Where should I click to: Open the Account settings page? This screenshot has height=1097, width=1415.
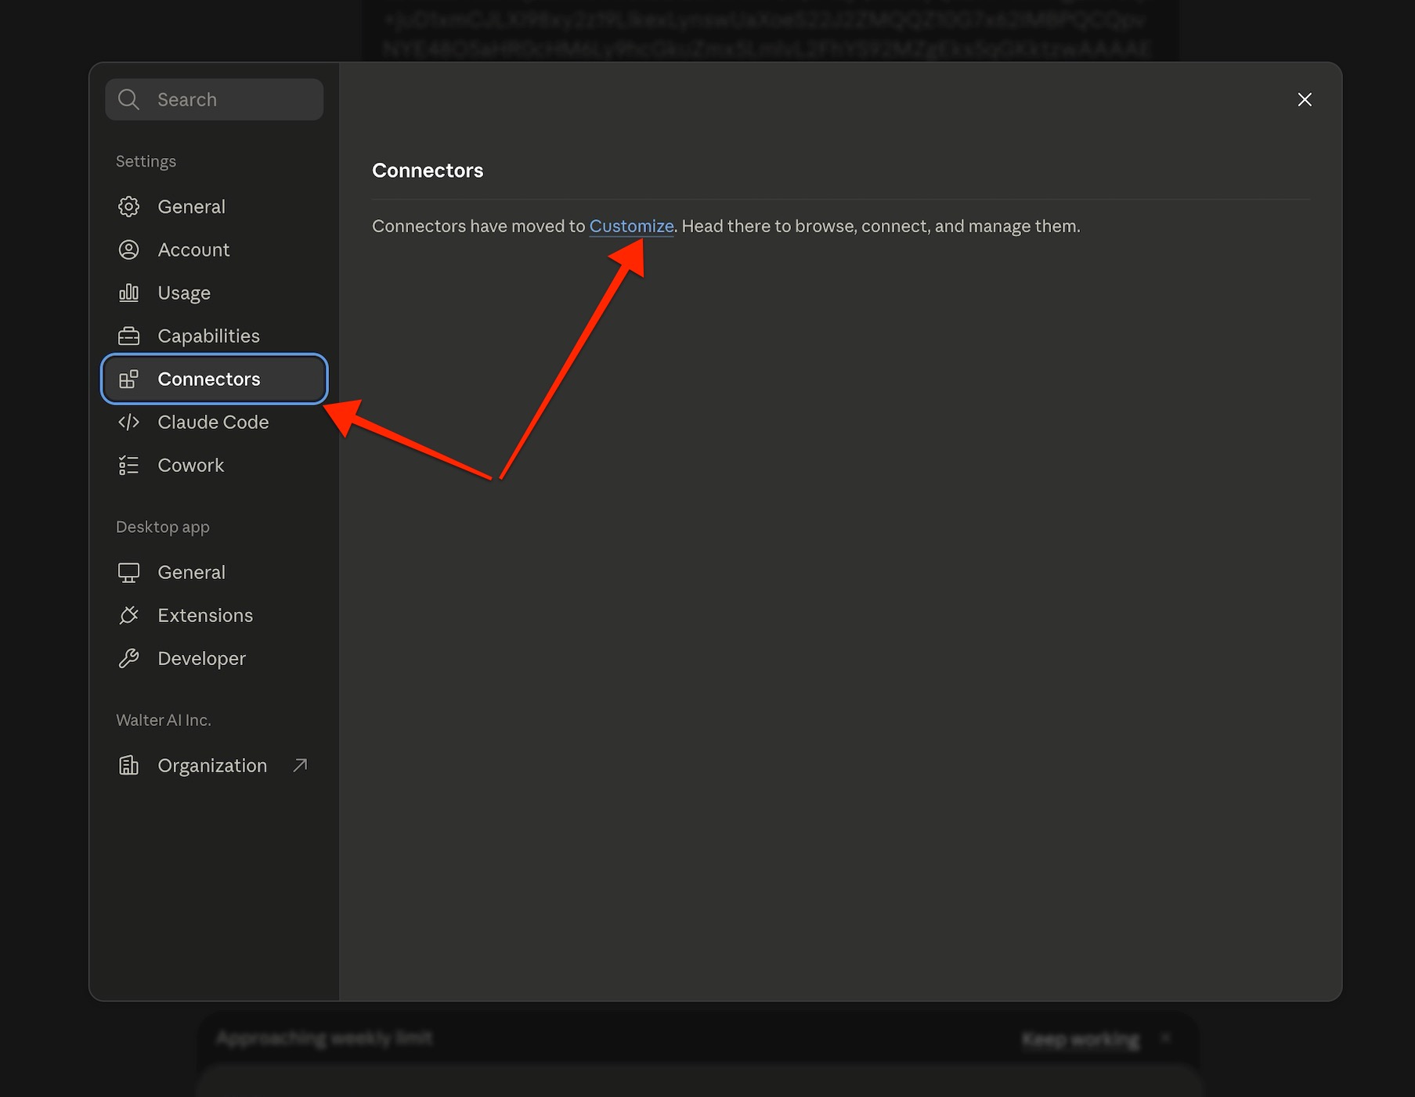[x=215, y=250]
